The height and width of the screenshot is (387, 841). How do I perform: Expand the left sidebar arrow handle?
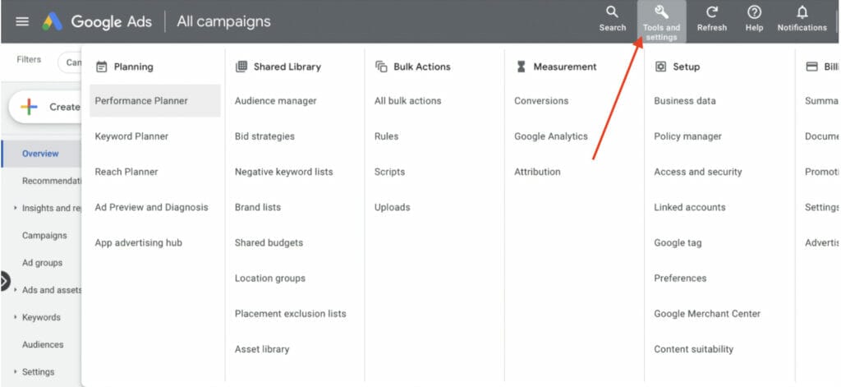pos(4,282)
